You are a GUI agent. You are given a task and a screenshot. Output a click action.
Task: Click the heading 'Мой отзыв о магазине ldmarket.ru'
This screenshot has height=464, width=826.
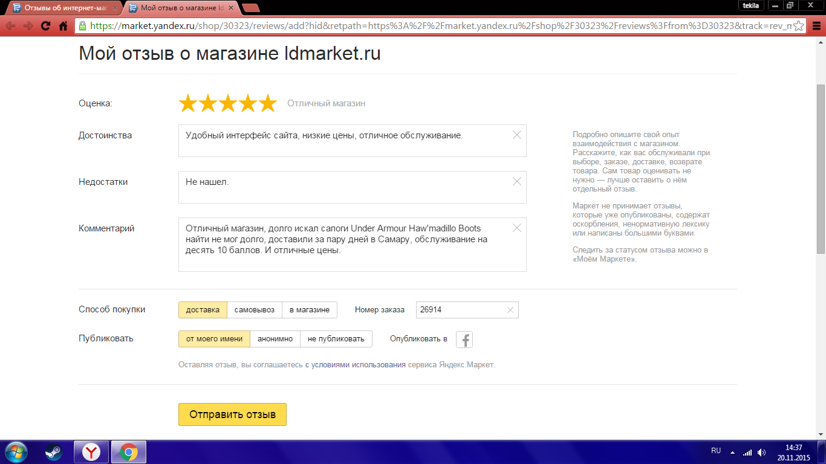coord(230,54)
